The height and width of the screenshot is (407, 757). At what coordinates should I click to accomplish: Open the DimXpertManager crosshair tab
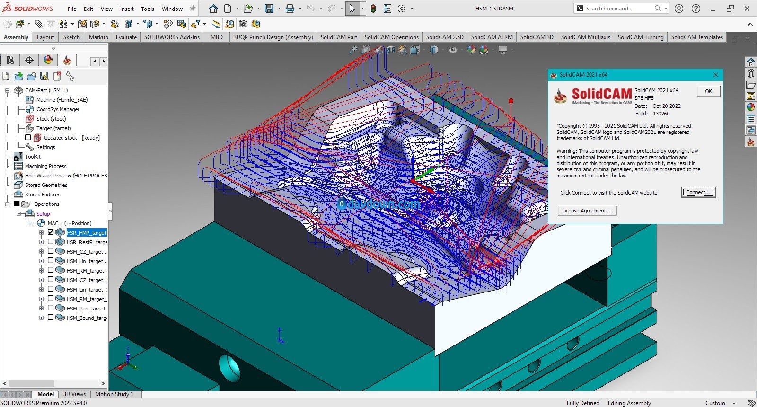click(29, 60)
